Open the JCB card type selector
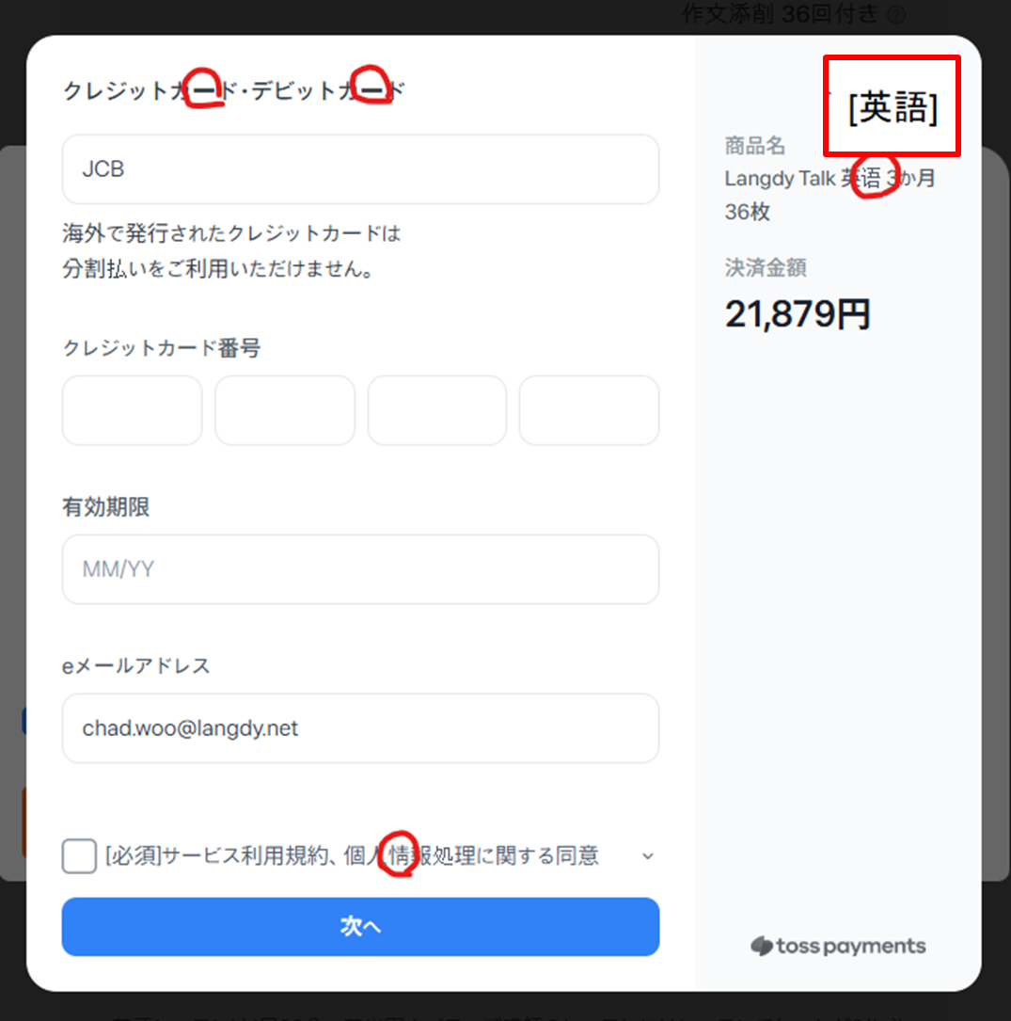This screenshot has width=1011, height=1021. pyautogui.click(x=360, y=169)
